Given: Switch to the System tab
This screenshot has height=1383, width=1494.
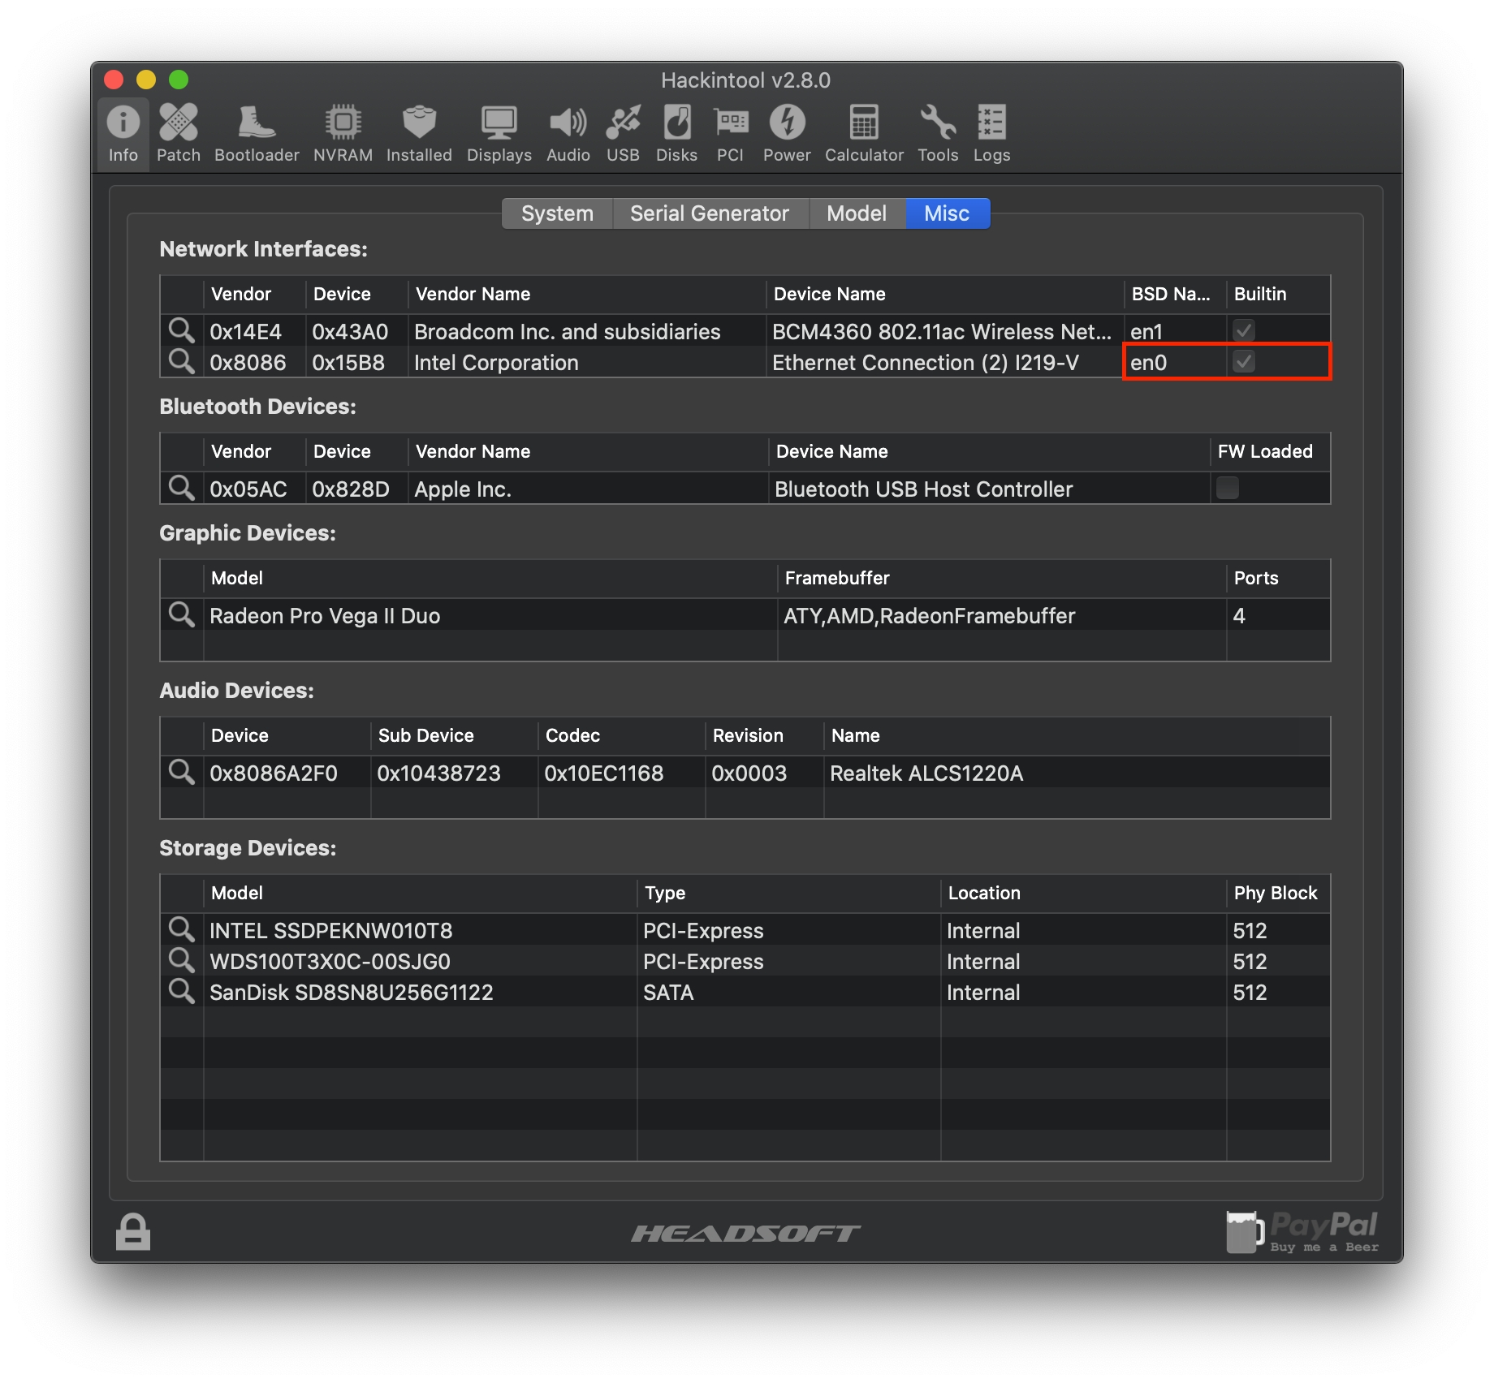Looking at the screenshot, I should [x=557, y=213].
